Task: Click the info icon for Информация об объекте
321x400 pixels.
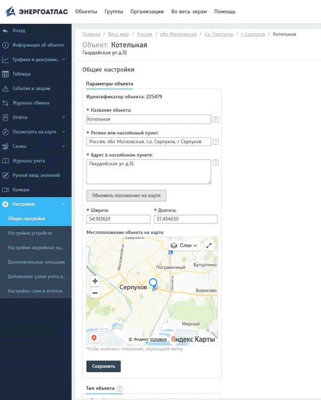Action: click(5, 45)
